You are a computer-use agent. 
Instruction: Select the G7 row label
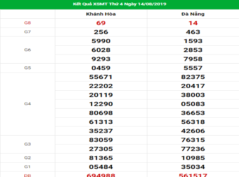coord(27,32)
